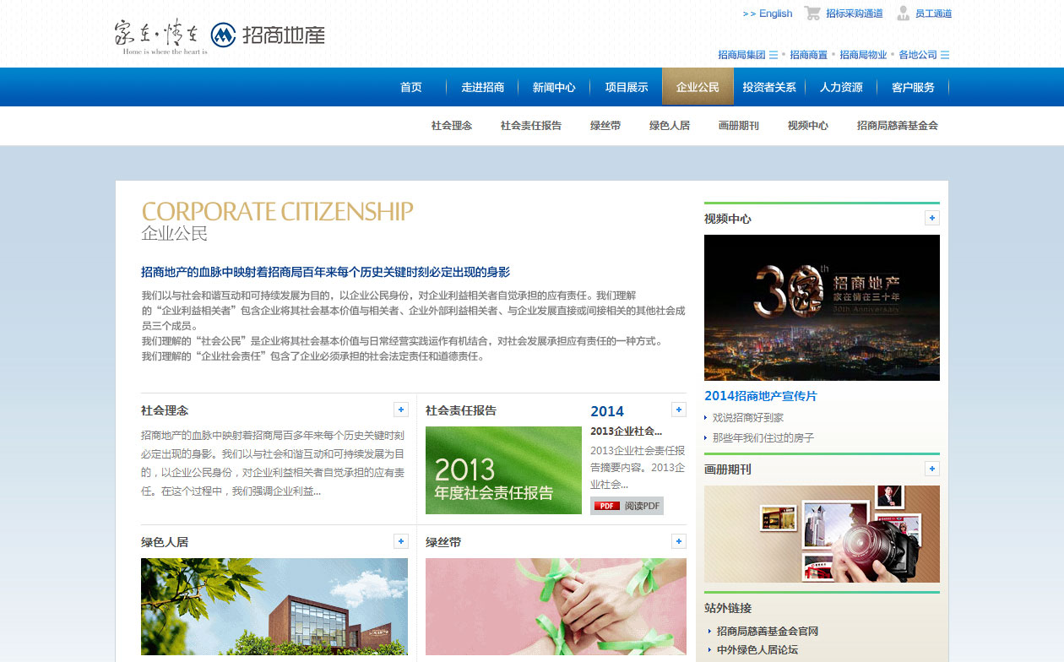The width and height of the screenshot is (1064, 662).
Task: Visit the 招商局物业 header link
Action: click(863, 55)
